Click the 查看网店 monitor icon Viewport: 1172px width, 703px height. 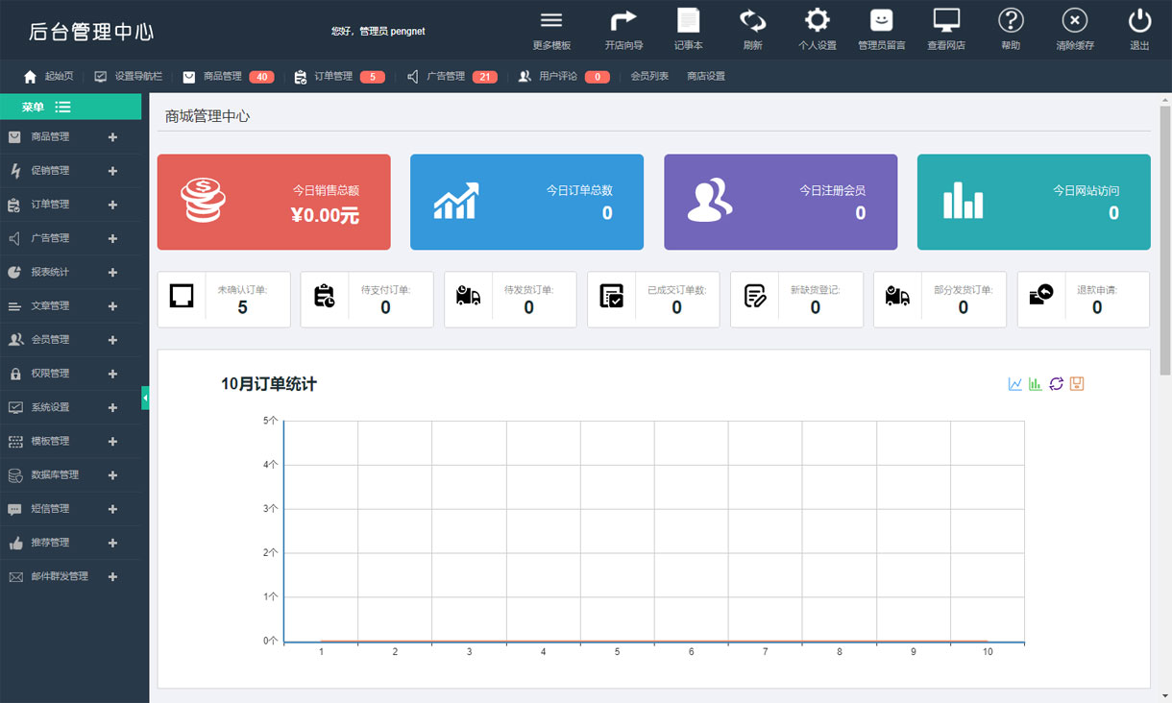point(946,20)
